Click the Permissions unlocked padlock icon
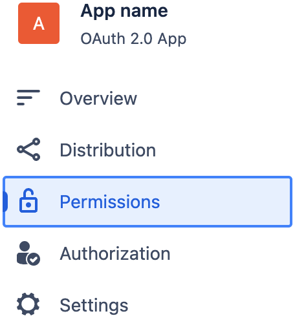Screen dimensions: 295x318 [28, 200]
